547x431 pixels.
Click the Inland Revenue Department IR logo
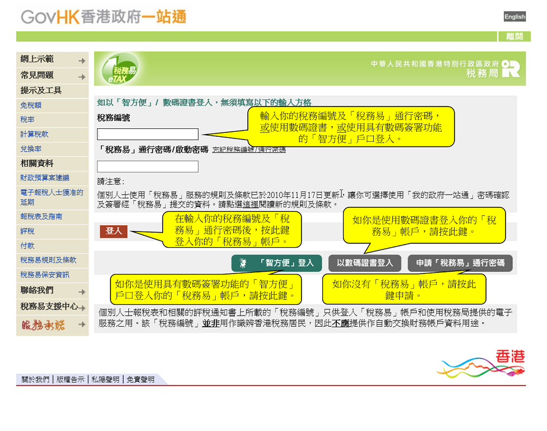click(x=511, y=69)
